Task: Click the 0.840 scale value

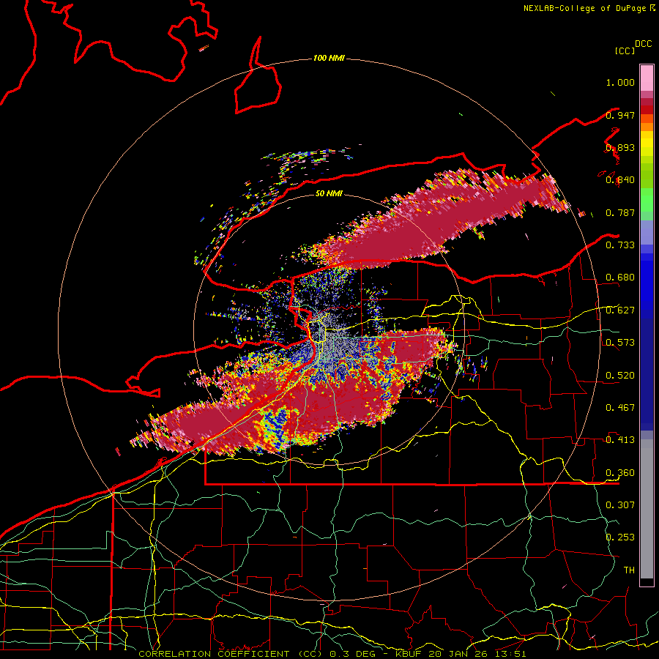Action: [620, 180]
